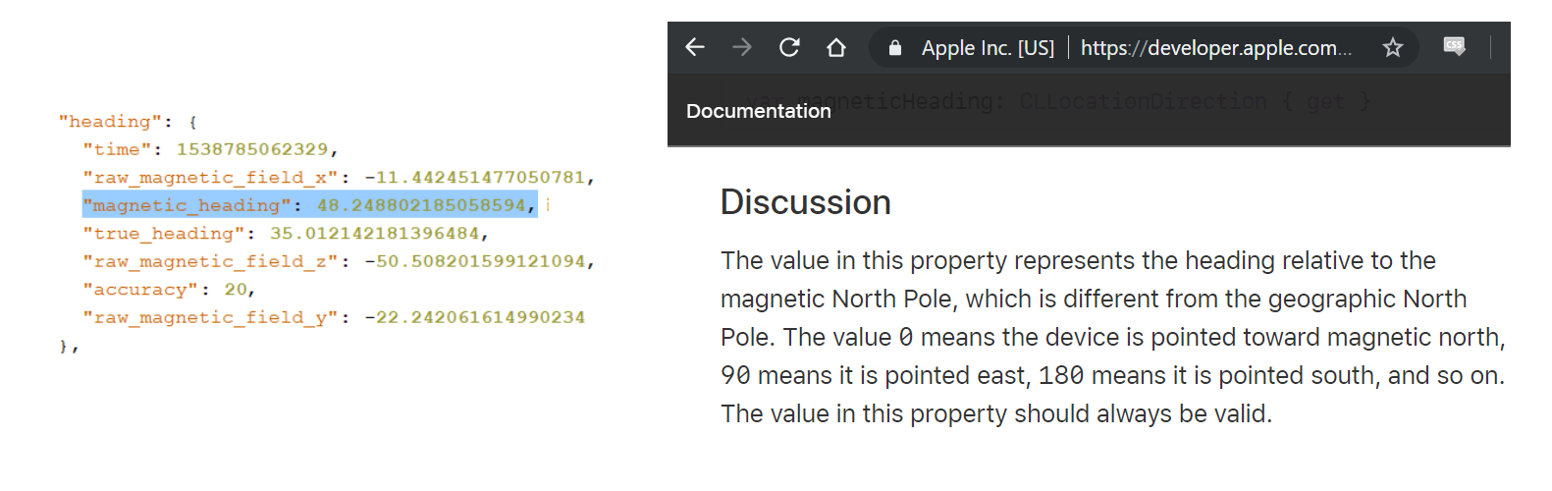Open the Documentation link
Screen dimensions: 1552x491
click(x=758, y=111)
